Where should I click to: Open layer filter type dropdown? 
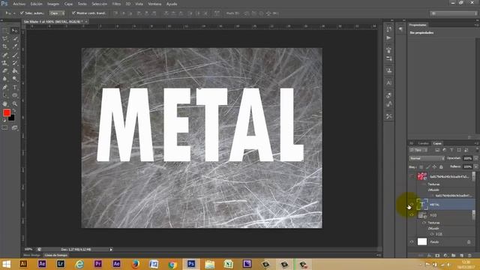[418, 150]
